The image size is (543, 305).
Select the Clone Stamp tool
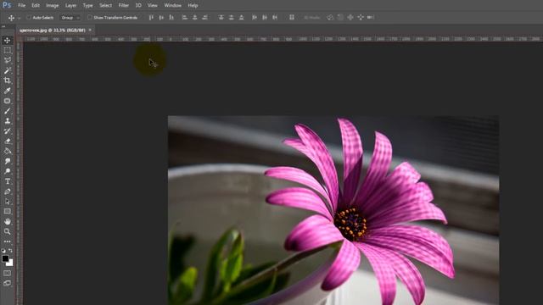[7, 121]
